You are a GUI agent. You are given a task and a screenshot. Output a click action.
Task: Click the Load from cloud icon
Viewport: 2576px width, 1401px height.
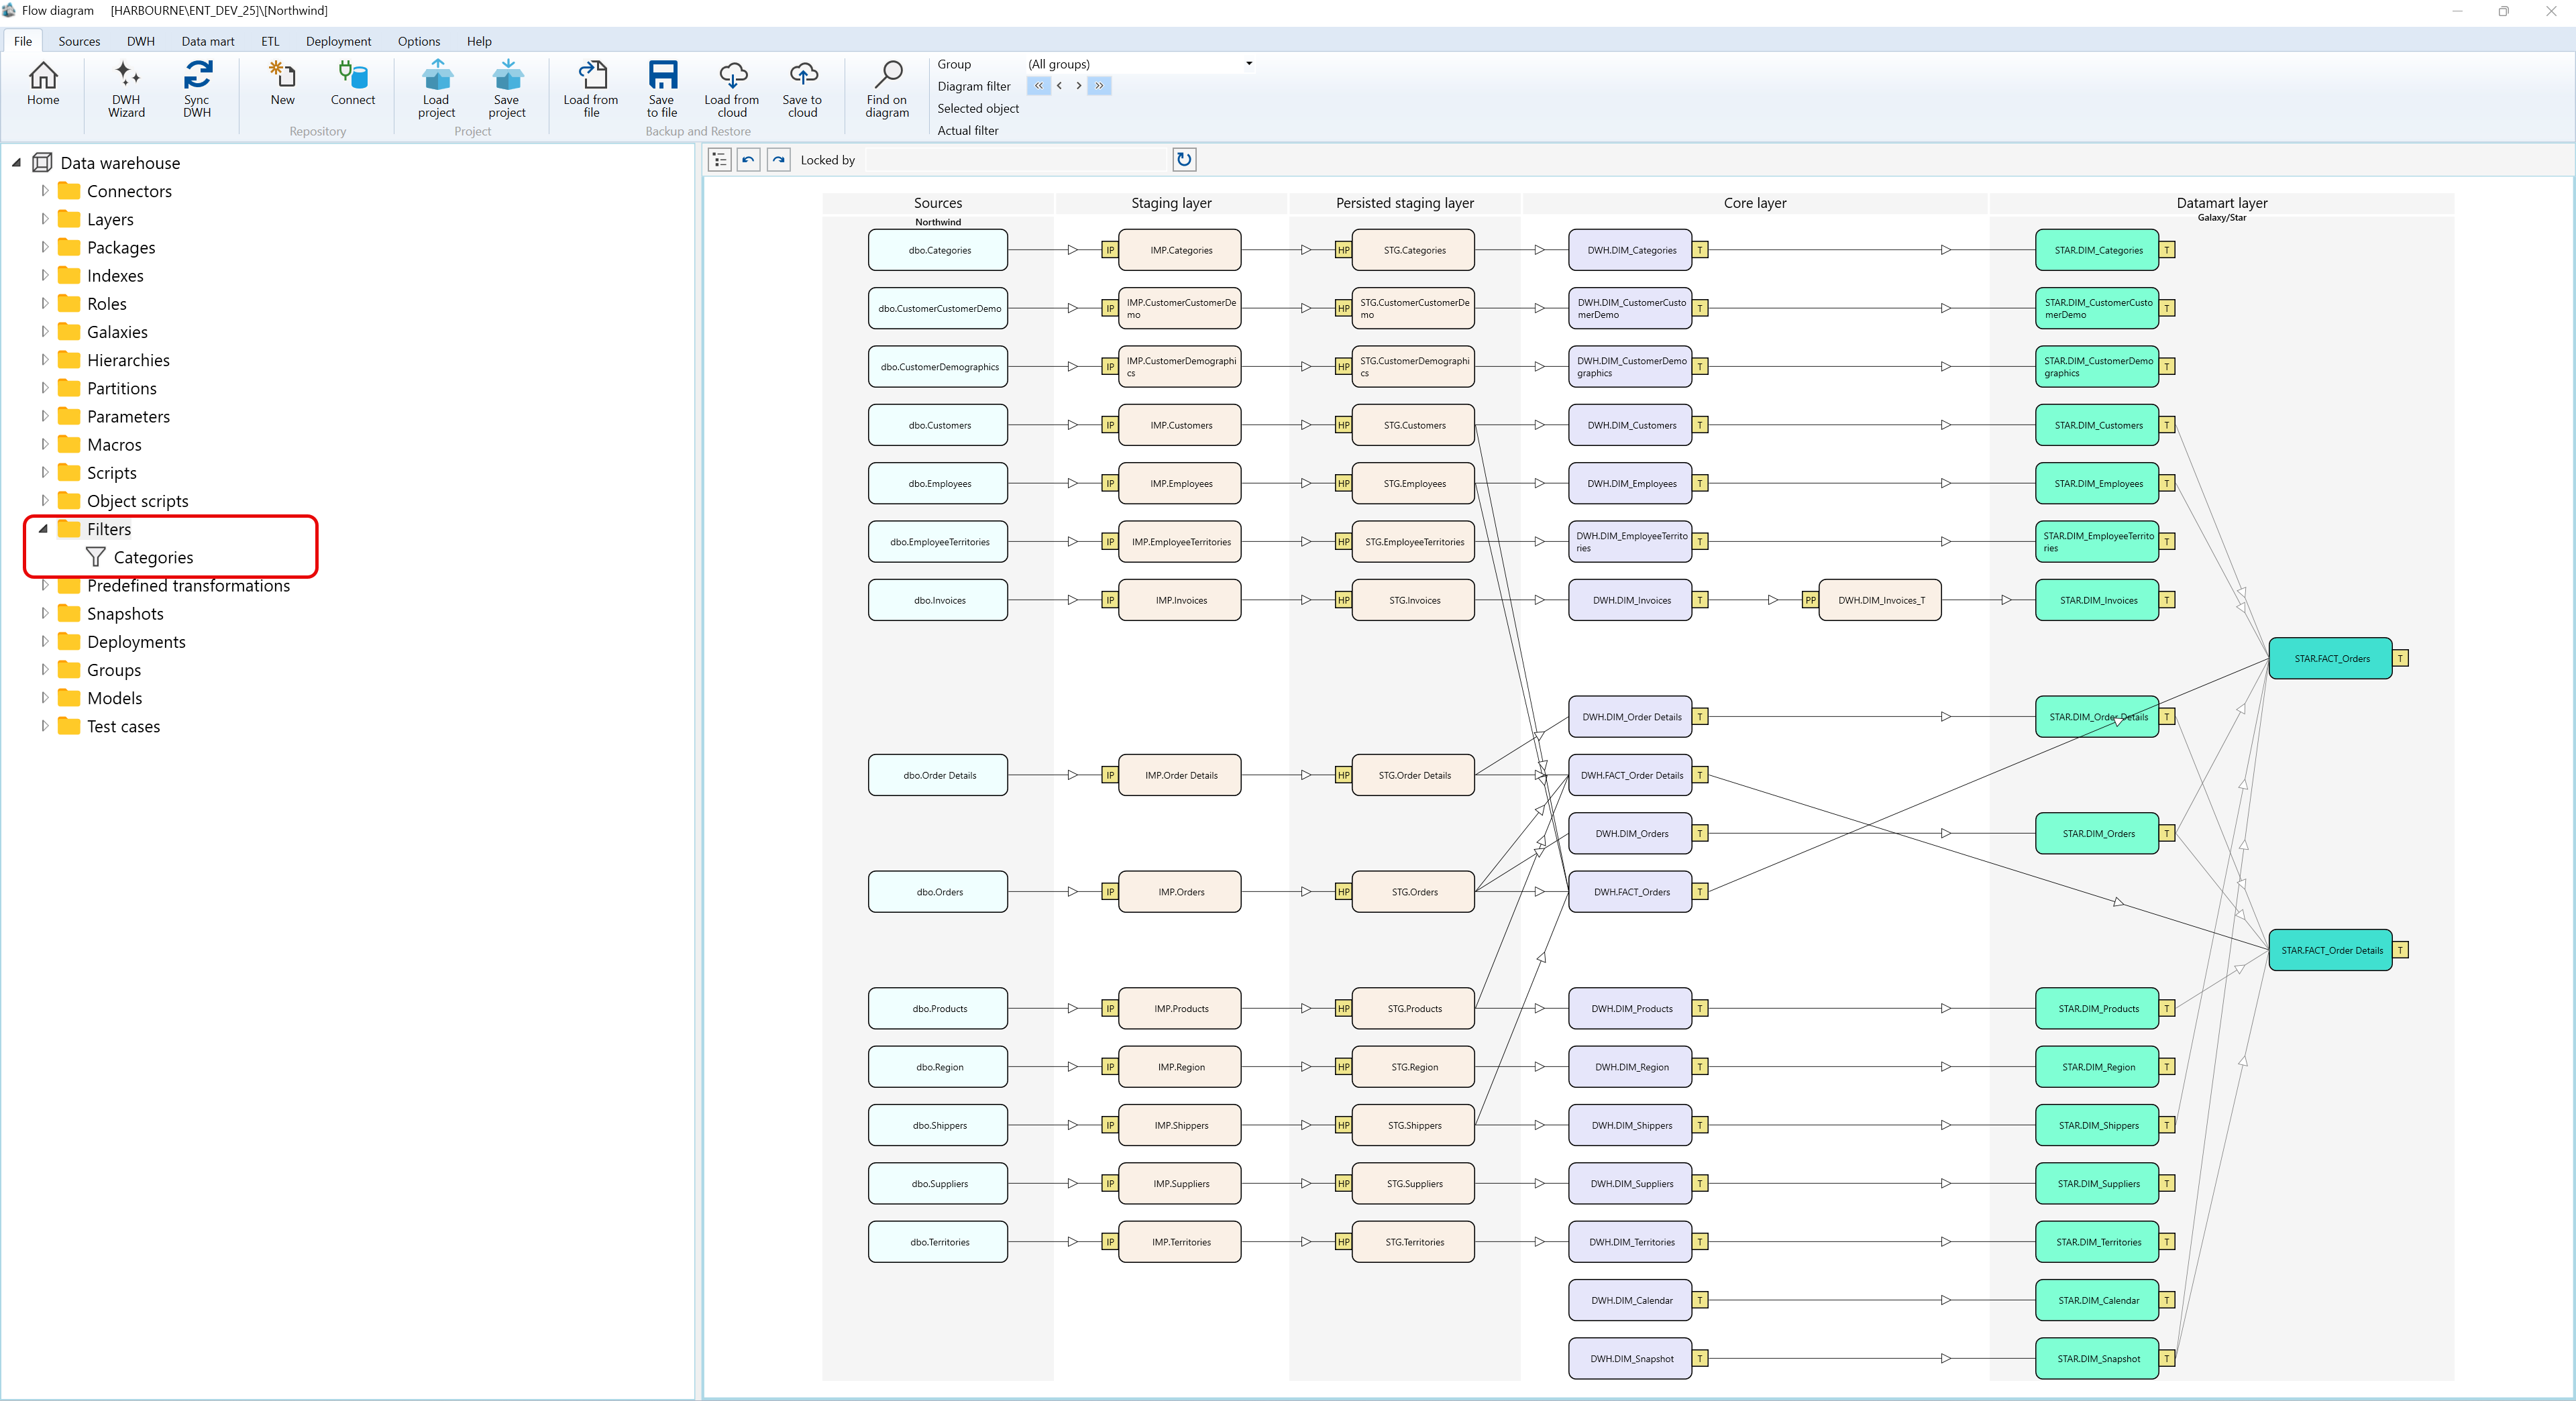tap(732, 89)
